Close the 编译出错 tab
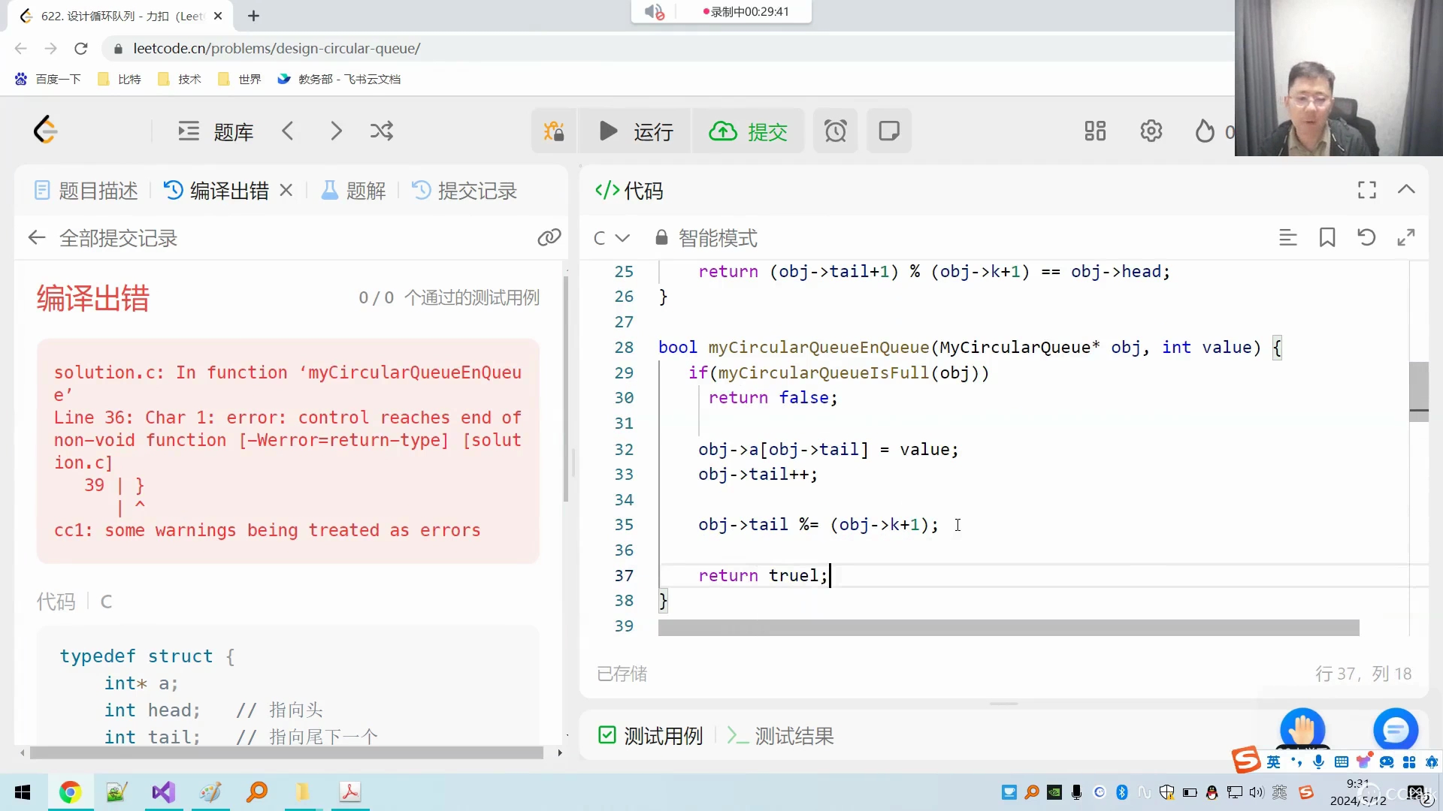This screenshot has height=811, width=1443. (286, 191)
